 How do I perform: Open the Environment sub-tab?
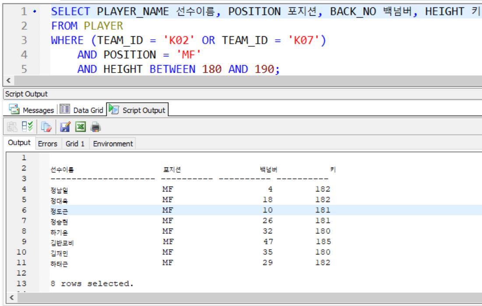click(113, 144)
